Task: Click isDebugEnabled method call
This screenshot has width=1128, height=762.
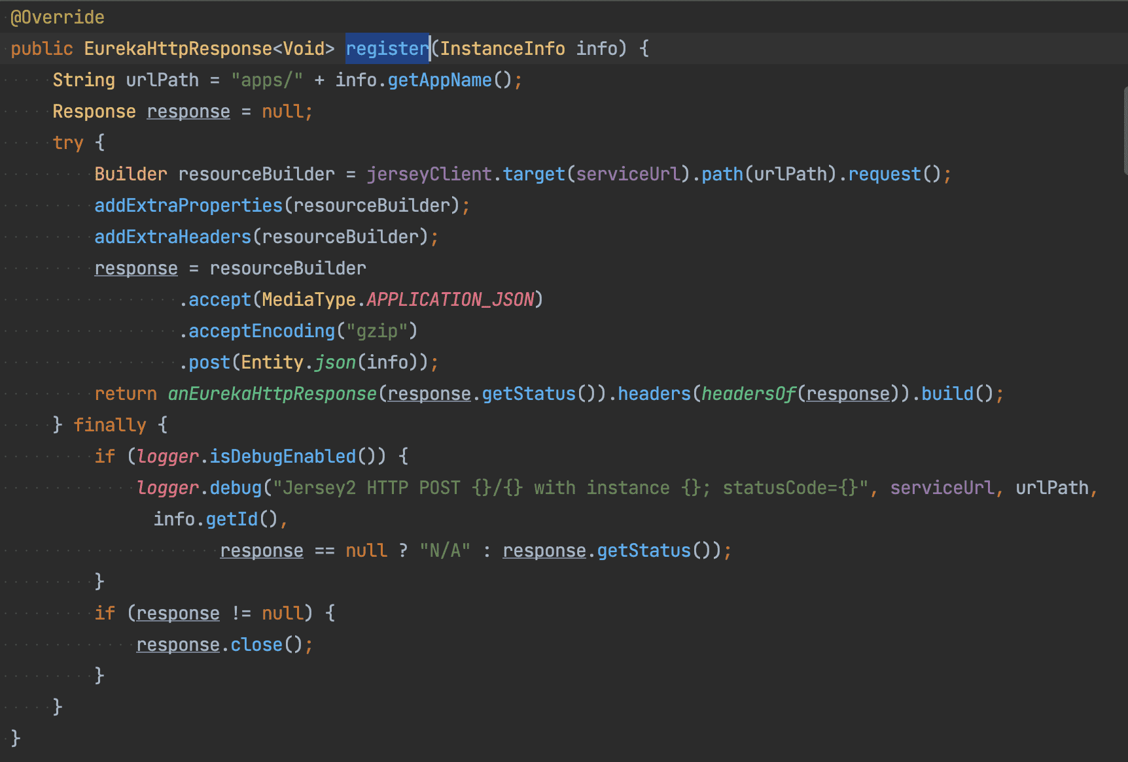Action: (x=283, y=456)
